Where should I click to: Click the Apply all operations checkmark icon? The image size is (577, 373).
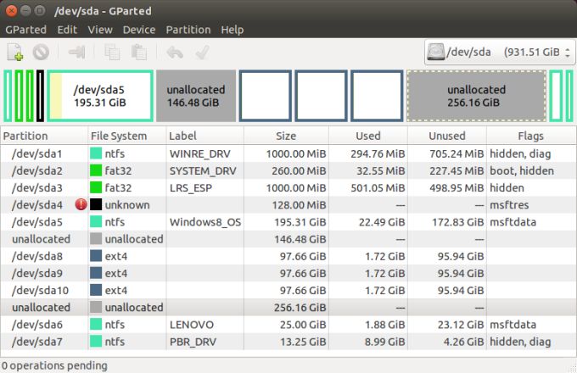[x=202, y=53]
